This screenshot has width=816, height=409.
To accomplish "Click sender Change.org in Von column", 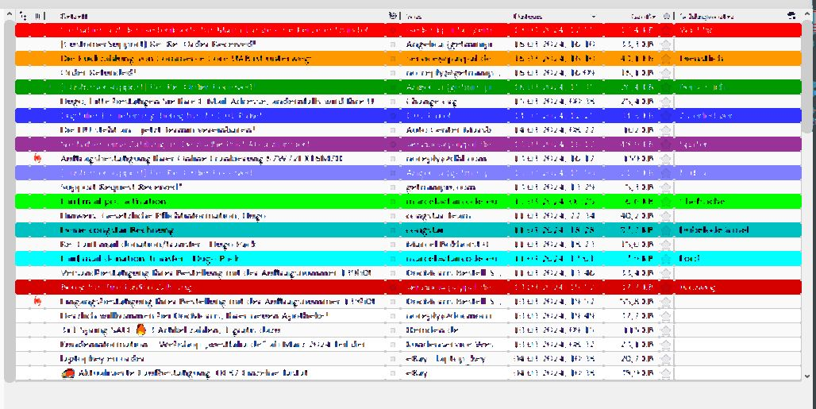I will click(431, 102).
